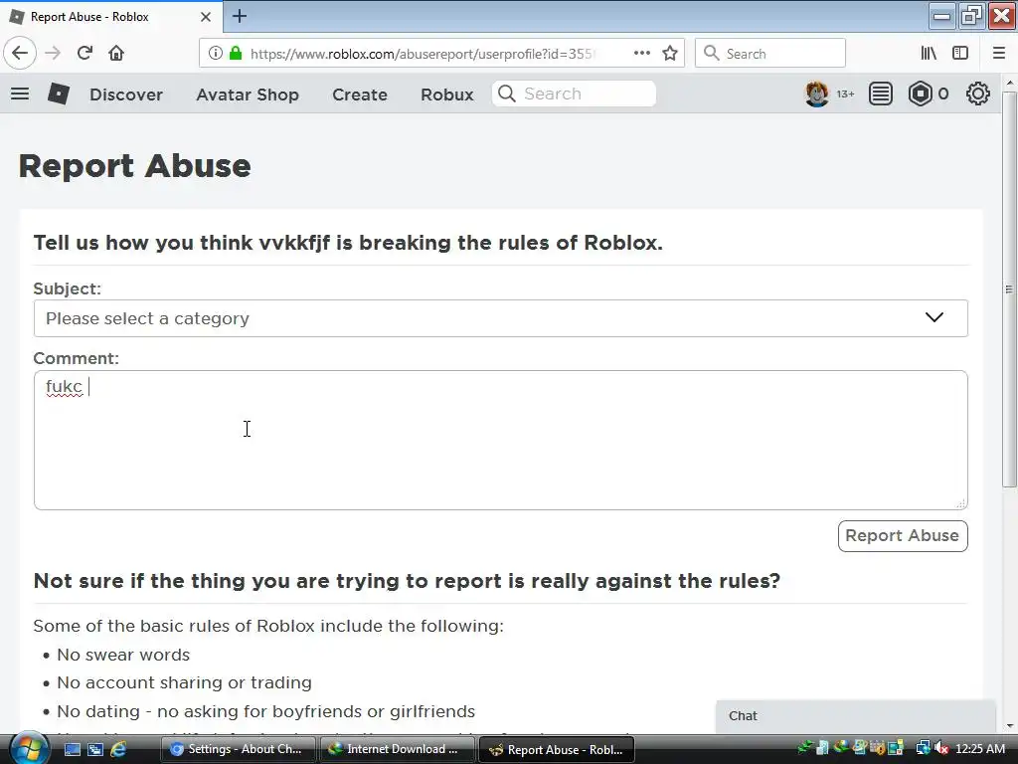This screenshot has width=1018, height=764.
Task: Open the Roblox navigation hamburger menu
Action: click(x=20, y=95)
